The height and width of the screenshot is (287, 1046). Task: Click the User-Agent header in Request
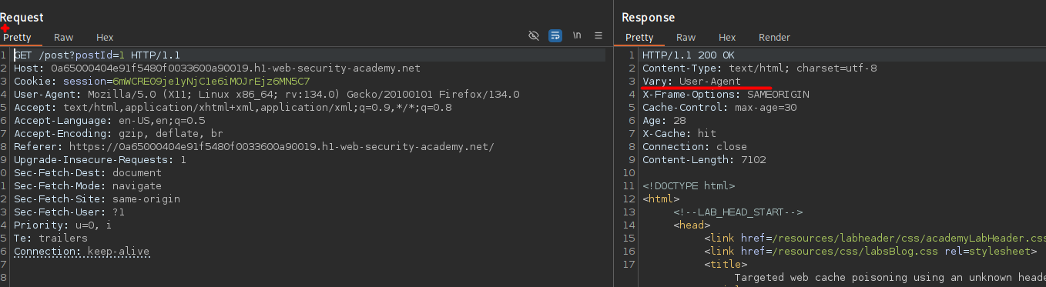coord(267,95)
